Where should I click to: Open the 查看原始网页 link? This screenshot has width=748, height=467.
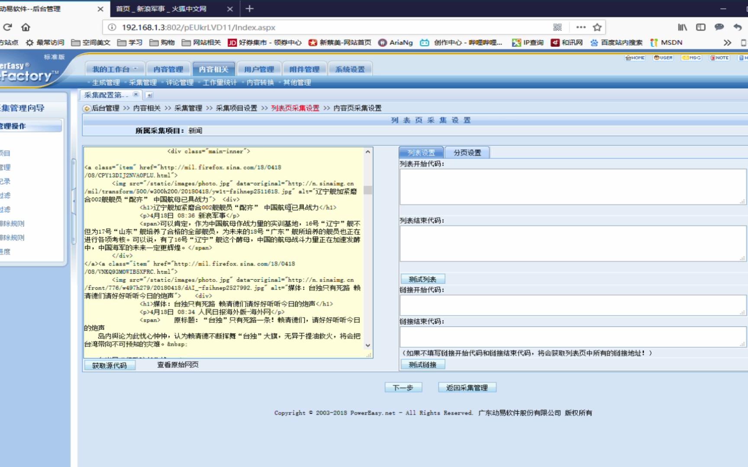point(177,365)
